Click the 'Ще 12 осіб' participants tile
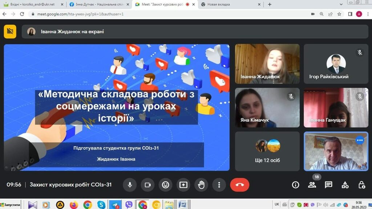This screenshot has height=209, width=372. [x=267, y=151]
